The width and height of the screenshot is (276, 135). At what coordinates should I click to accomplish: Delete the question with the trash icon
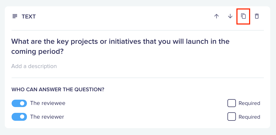(257, 16)
